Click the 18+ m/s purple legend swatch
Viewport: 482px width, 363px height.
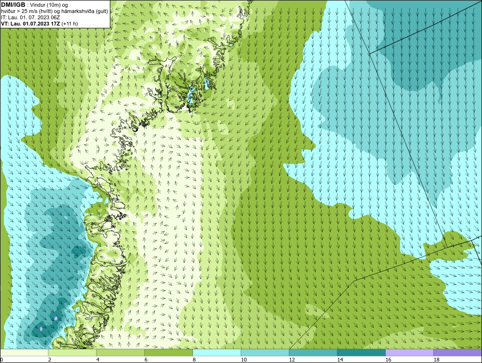click(458, 352)
